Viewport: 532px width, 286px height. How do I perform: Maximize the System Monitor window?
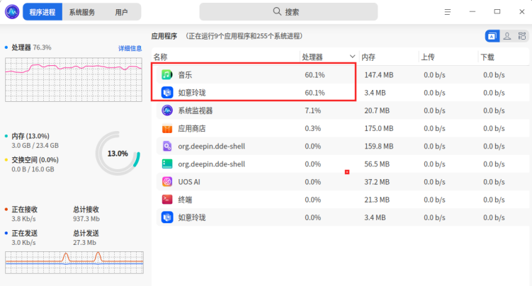tap(497, 12)
